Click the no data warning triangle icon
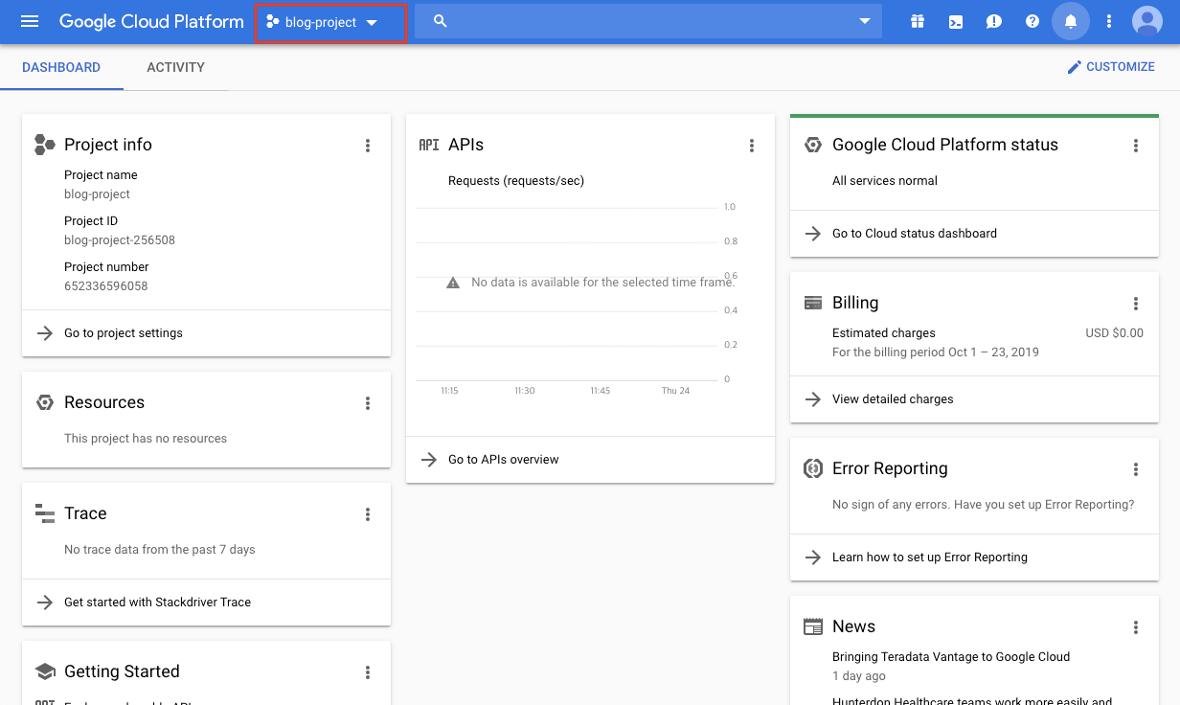 point(453,284)
